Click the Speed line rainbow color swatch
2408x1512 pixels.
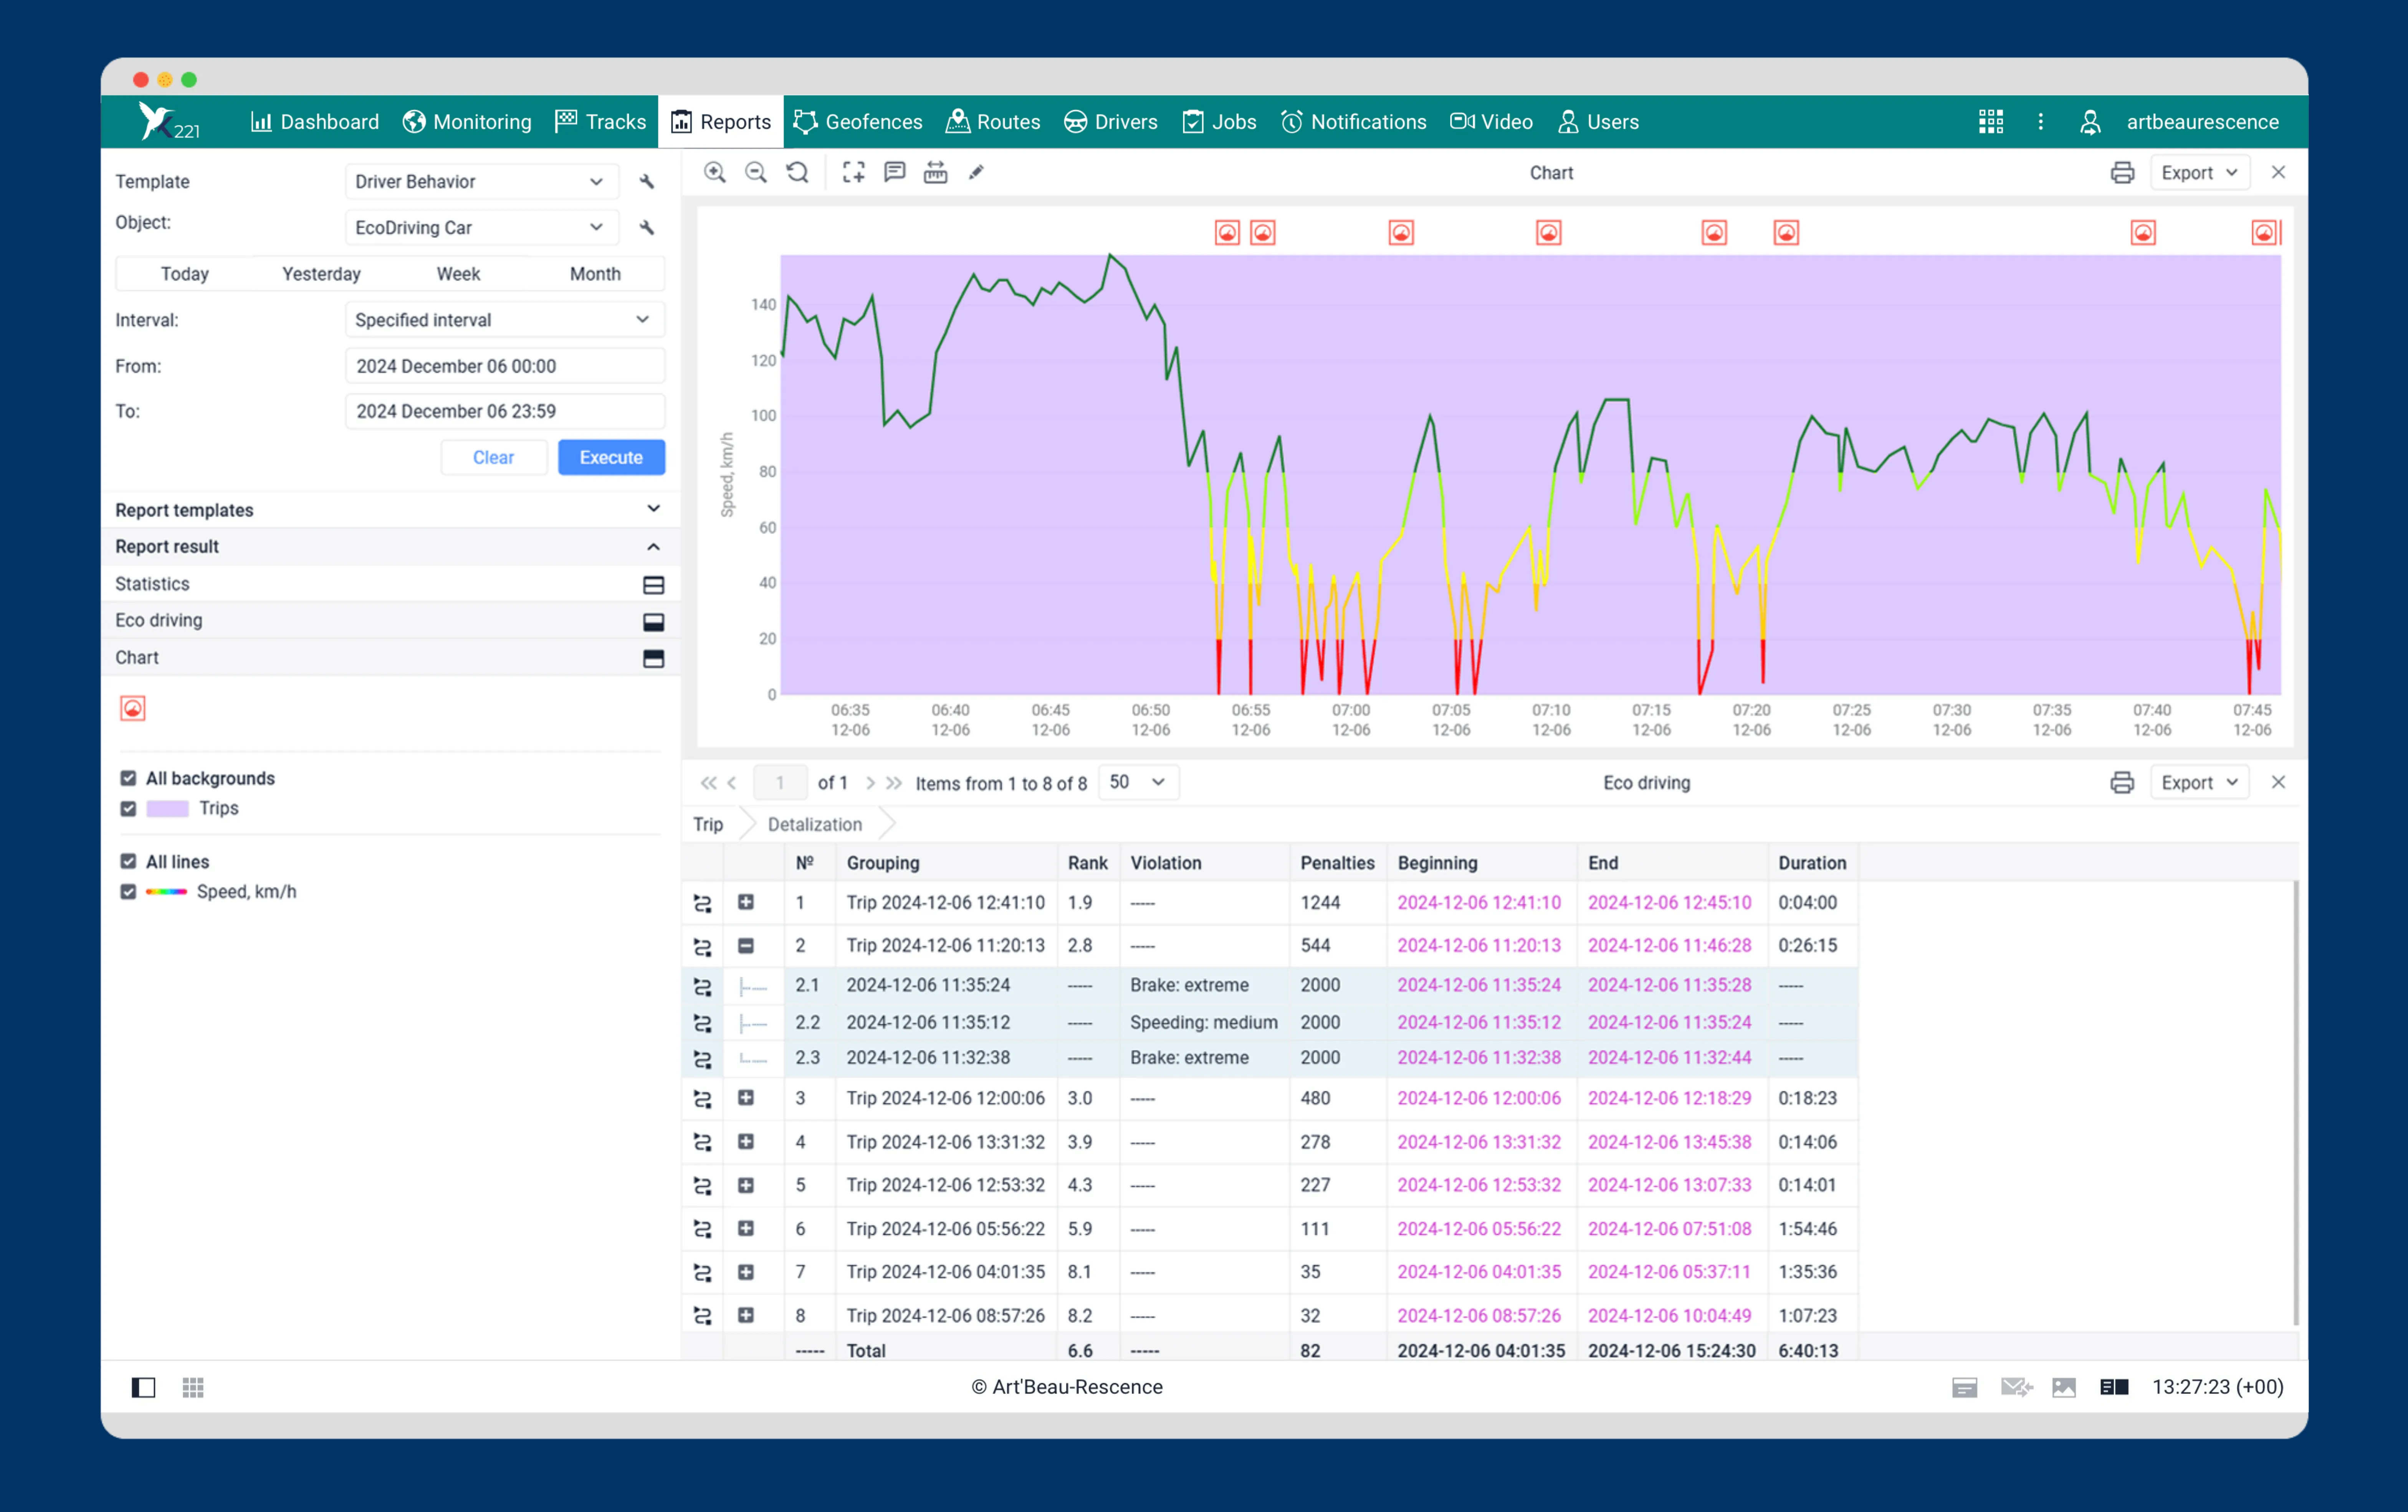point(166,891)
